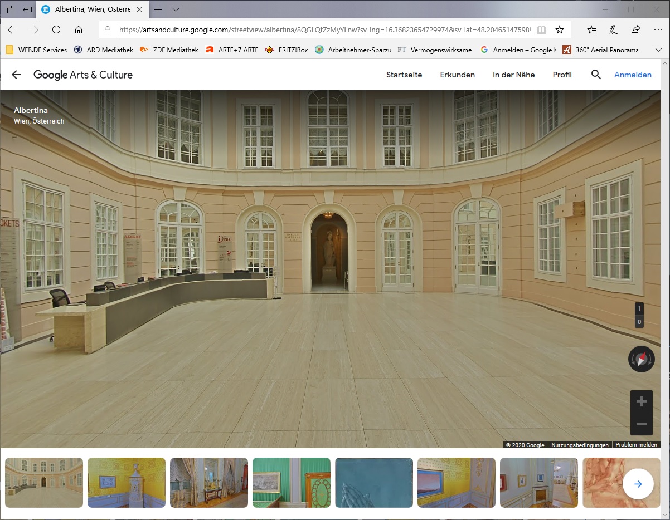Refresh the page with reload icon
The width and height of the screenshot is (670, 520).
pyautogui.click(x=56, y=30)
